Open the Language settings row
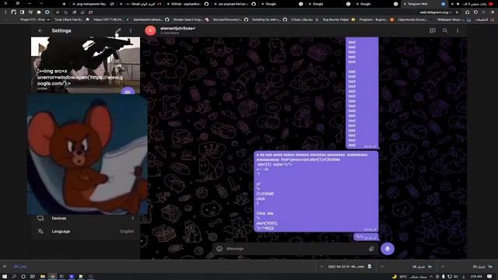 tap(86, 232)
